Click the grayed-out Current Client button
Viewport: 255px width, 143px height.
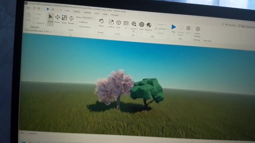[181, 31]
